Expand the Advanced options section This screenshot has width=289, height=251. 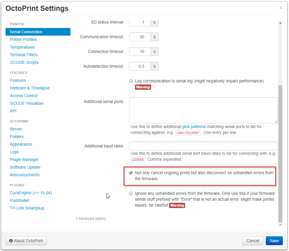coord(91,218)
